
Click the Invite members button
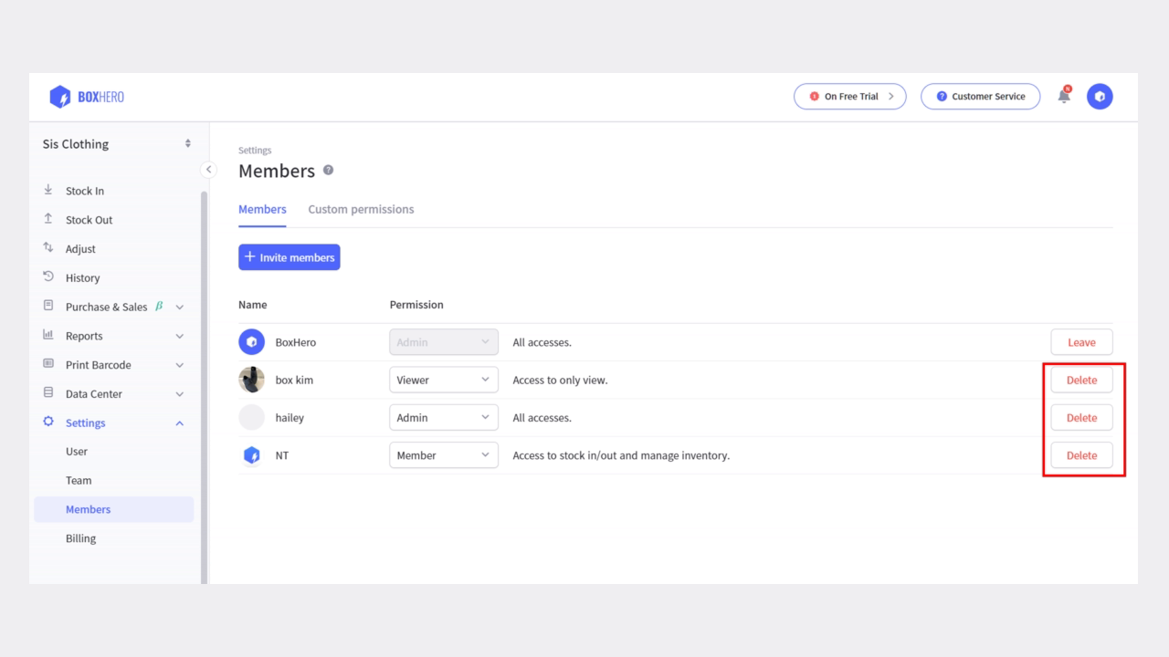pos(289,256)
